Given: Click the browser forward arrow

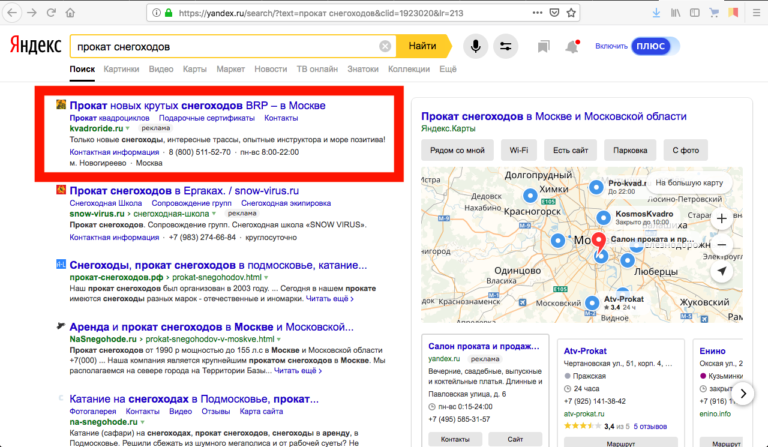Looking at the screenshot, I should (x=31, y=12).
